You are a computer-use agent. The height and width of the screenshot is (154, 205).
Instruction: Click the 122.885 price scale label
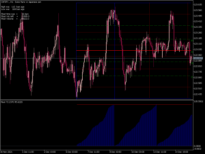(198, 61)
